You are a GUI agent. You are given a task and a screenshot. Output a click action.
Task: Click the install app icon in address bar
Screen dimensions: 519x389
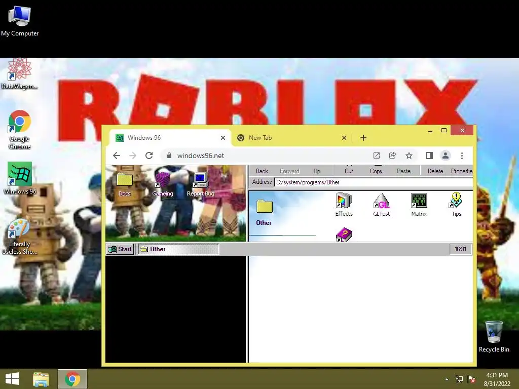pyautogui.click(x=377, y=155)
